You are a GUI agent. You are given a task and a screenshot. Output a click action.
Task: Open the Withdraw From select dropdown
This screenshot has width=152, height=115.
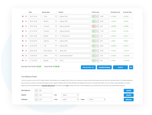(x=70, y=100)
